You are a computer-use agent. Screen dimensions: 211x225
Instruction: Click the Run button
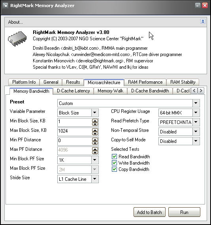pos(184,212)
